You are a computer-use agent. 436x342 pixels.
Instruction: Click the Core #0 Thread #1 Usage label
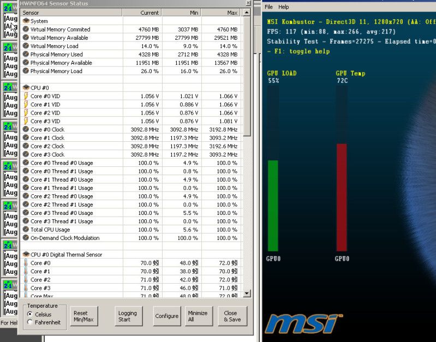[x=62, y=171]
